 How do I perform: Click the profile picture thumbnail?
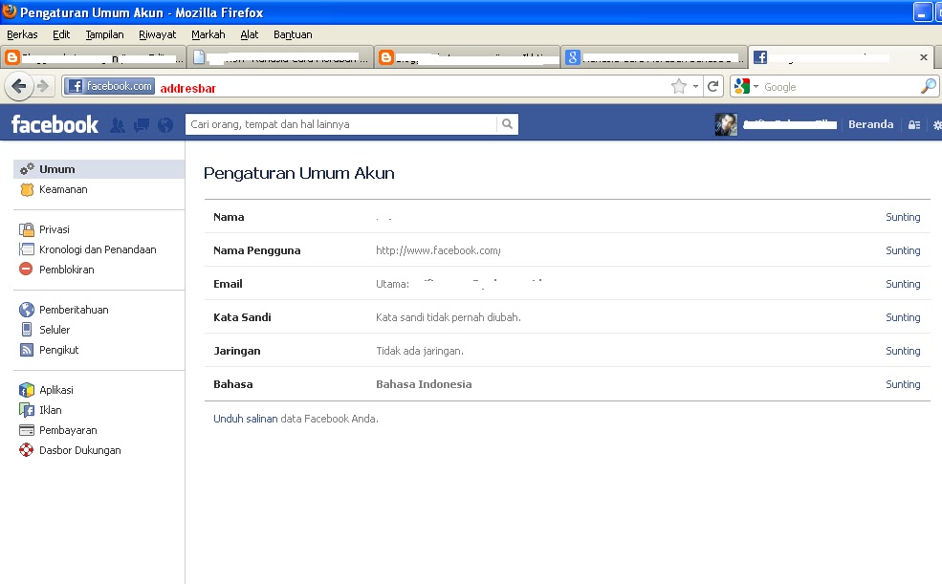click(x=726, y=124)
